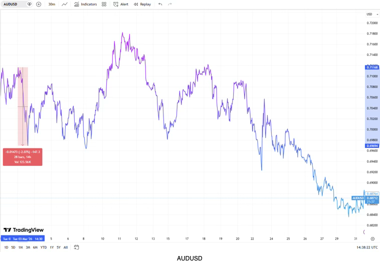Create an Alert from toolbar
Viewport: 380px width, 266px height.
(121, 4)
